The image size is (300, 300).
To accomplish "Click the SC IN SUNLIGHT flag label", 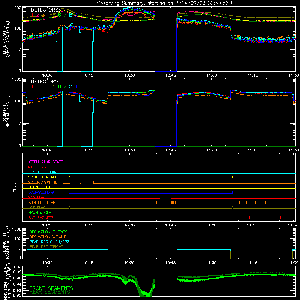I will 43,177.
